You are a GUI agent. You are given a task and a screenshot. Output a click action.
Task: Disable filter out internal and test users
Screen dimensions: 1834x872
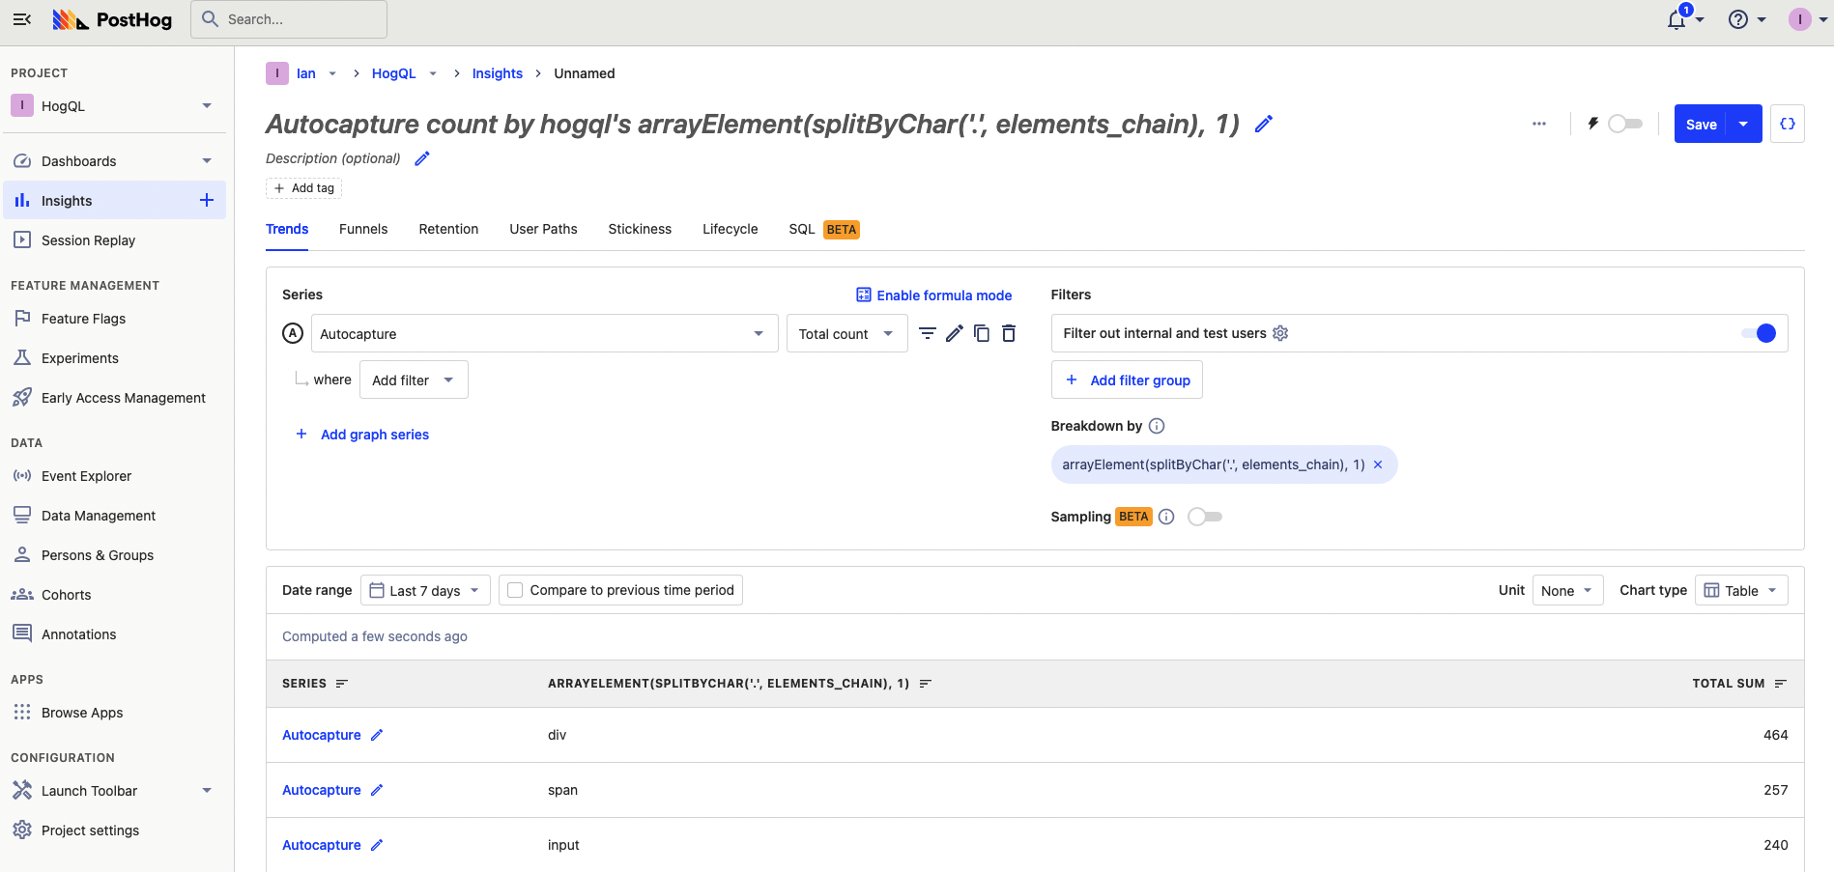pyautogui.click(x=1758, y=333)
